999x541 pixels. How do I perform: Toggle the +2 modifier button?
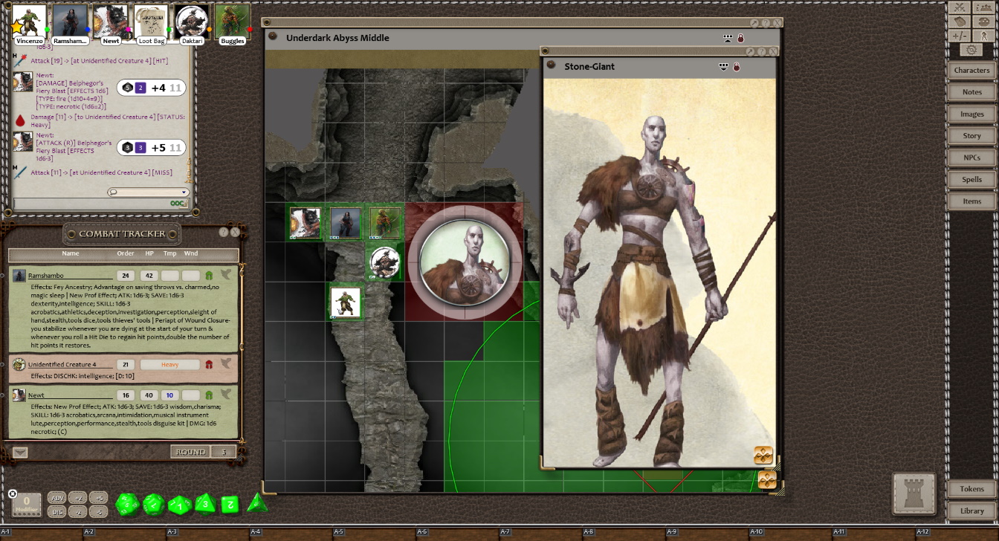(78, 498)
